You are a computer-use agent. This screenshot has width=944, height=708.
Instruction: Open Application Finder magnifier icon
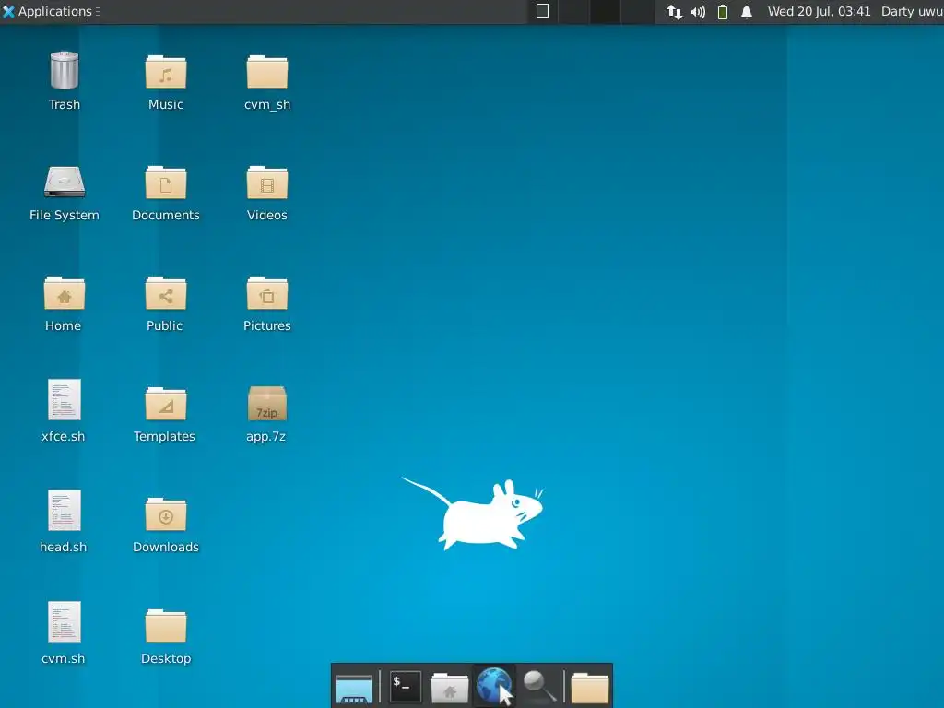538,686
